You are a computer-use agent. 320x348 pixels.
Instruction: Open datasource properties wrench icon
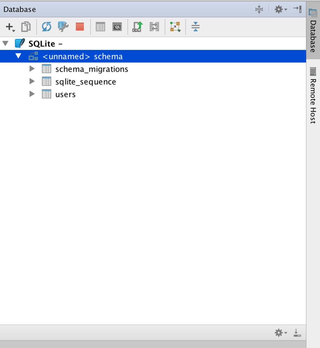(63, 27)
